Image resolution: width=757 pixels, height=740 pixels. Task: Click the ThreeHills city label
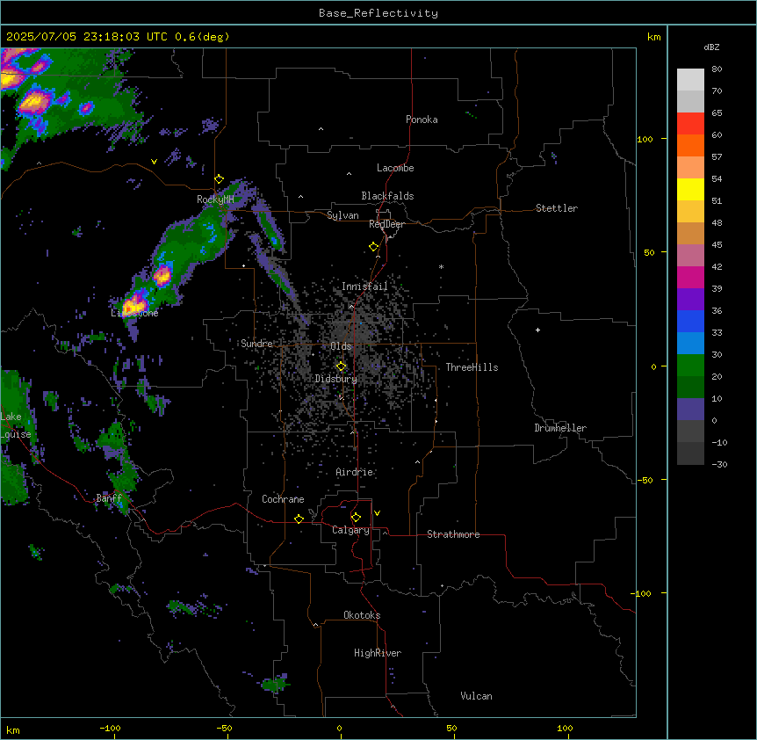coord(472,367)
